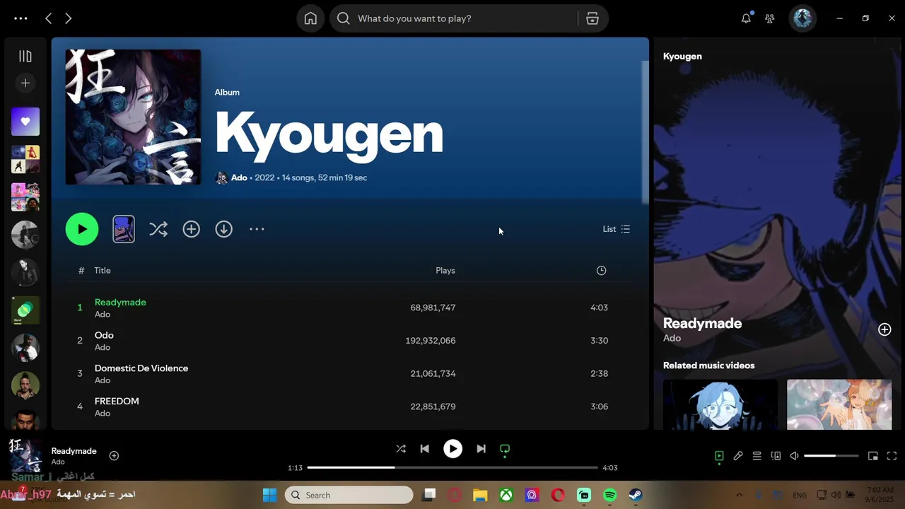Open the orange-haired related music video
Screen dimensions: 905x509
[839, 404]
